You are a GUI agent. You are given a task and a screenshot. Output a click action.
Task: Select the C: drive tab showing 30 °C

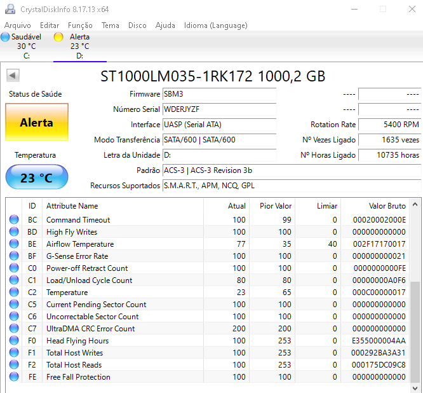coord(27,46)
